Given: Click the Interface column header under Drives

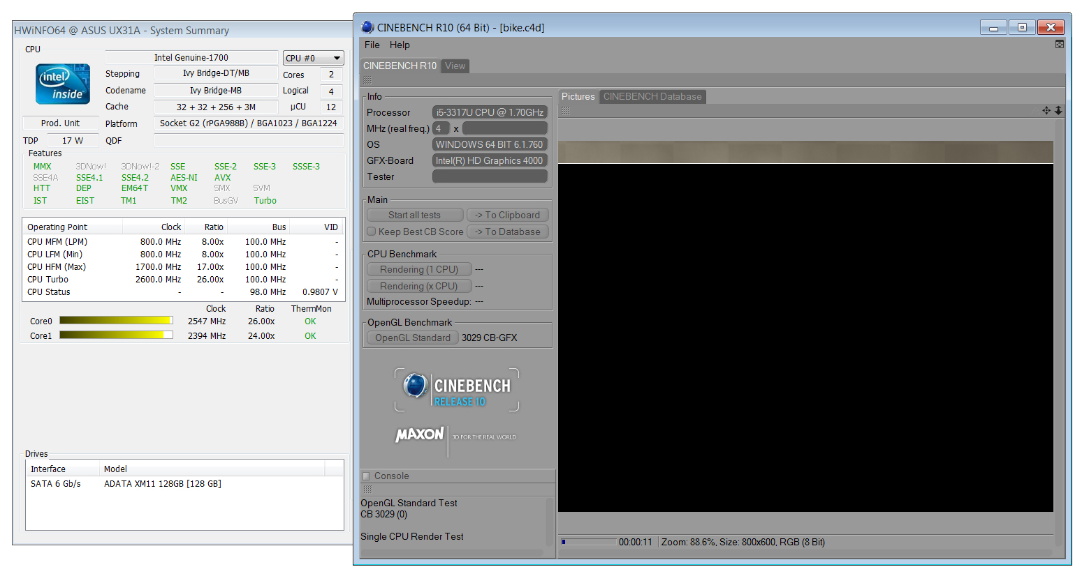Looking at the screenshot, I should [62, 469].
